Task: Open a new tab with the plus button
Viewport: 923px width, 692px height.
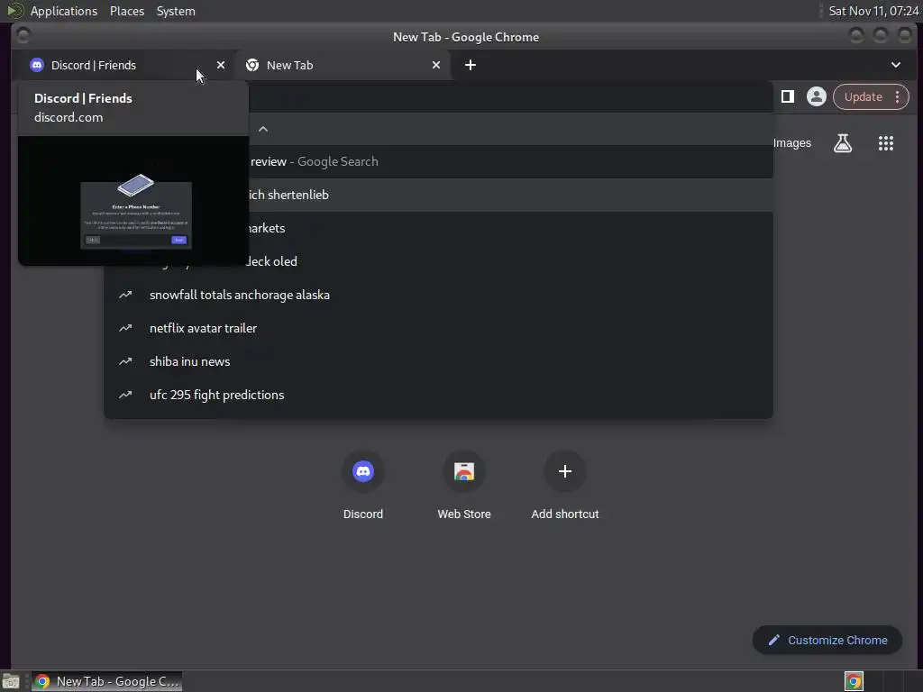Action: [x=471, y=65]
